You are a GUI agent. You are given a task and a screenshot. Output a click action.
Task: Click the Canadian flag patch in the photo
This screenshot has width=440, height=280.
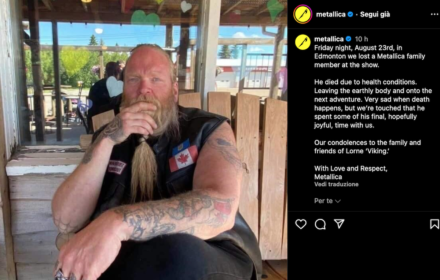click(184, 158)
